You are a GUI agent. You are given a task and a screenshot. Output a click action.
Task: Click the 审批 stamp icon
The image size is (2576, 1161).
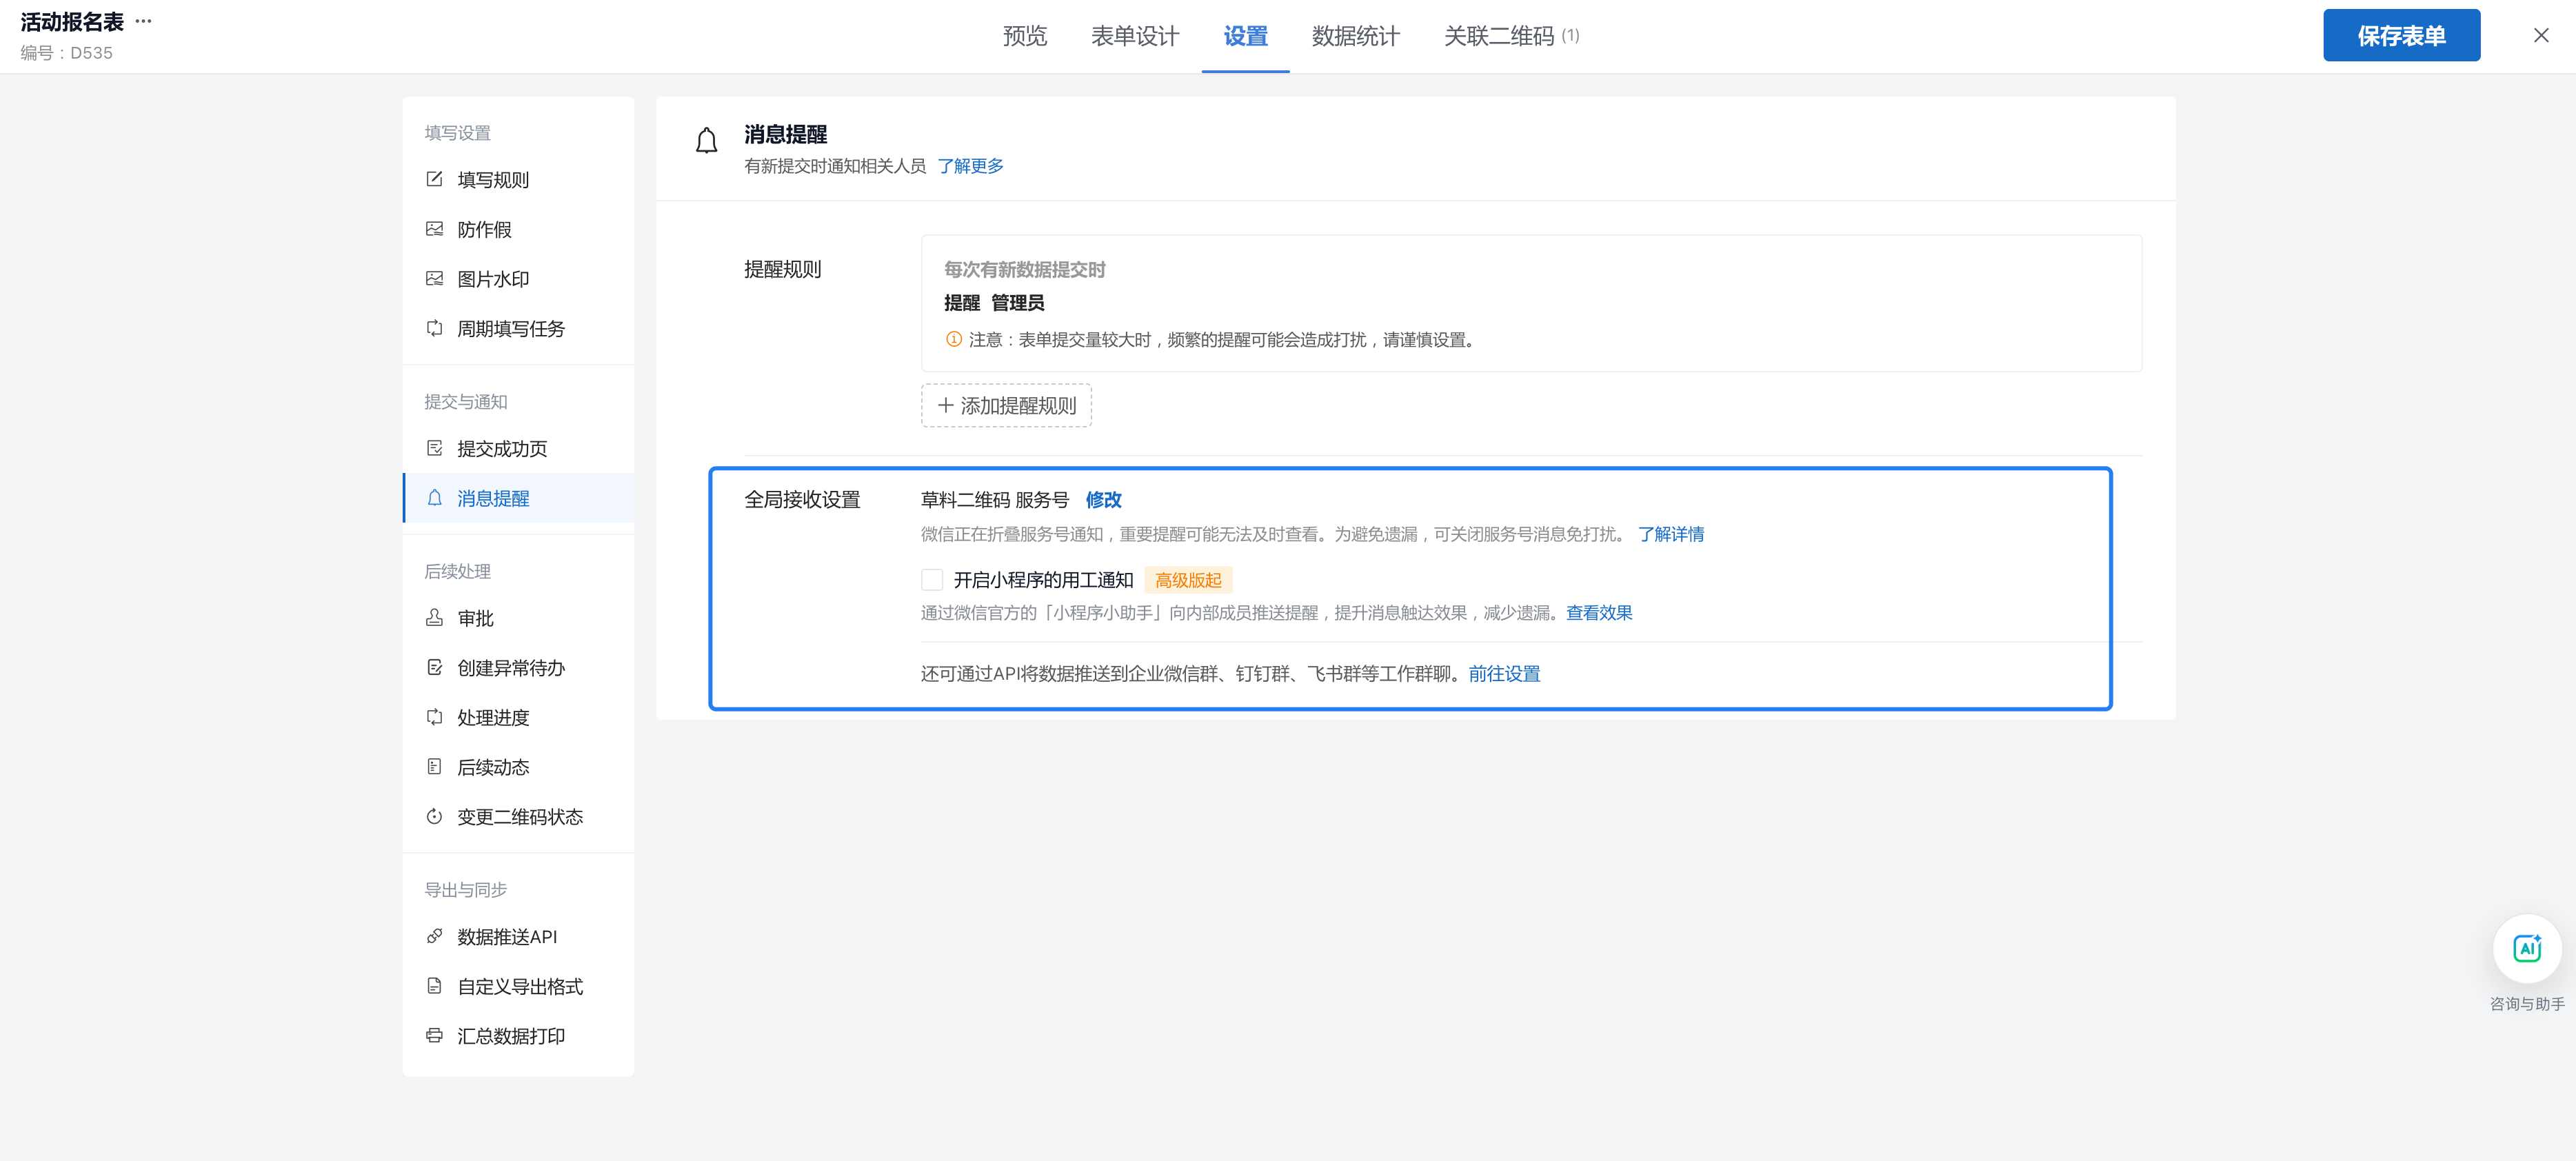[x=434, y=617]
